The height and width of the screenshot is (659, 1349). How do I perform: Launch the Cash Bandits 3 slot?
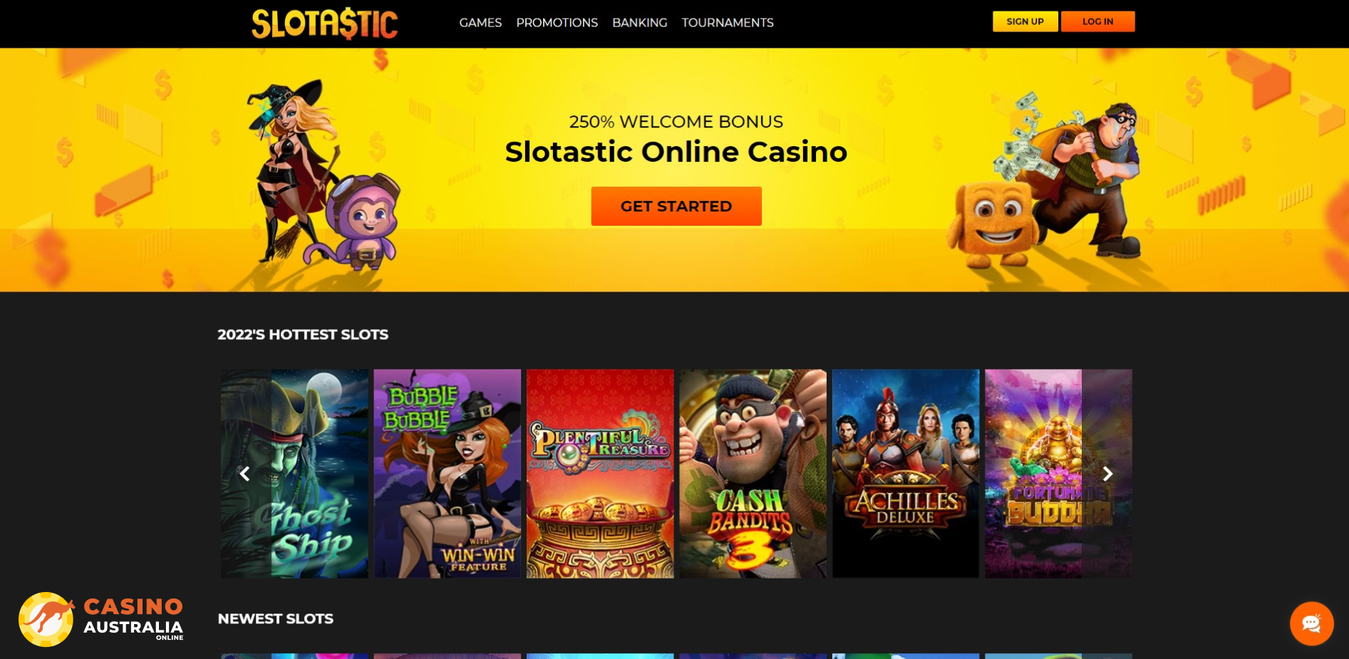coord(753,473)
